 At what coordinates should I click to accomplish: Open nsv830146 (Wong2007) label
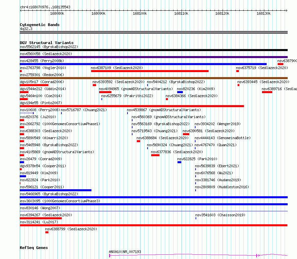[40, 208]
